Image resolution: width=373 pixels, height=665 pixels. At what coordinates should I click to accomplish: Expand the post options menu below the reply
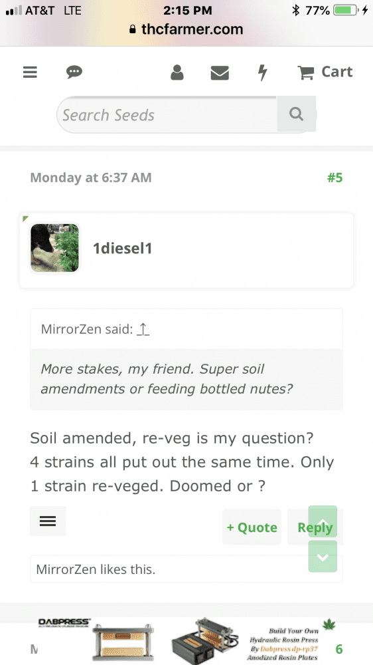click(48, 521)
